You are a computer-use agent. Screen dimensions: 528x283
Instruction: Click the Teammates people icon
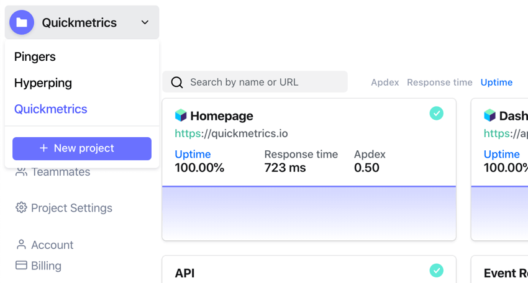[x=21, y=172]
